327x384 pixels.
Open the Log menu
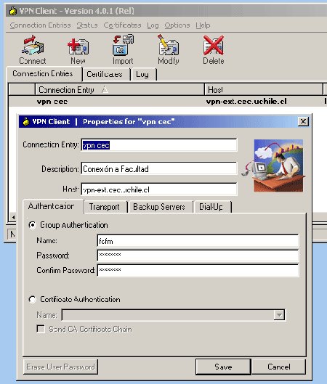click(x=153, y=25)
